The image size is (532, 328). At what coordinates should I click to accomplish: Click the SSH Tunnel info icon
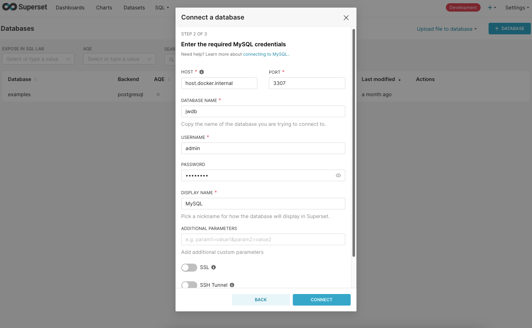point(232,285)
